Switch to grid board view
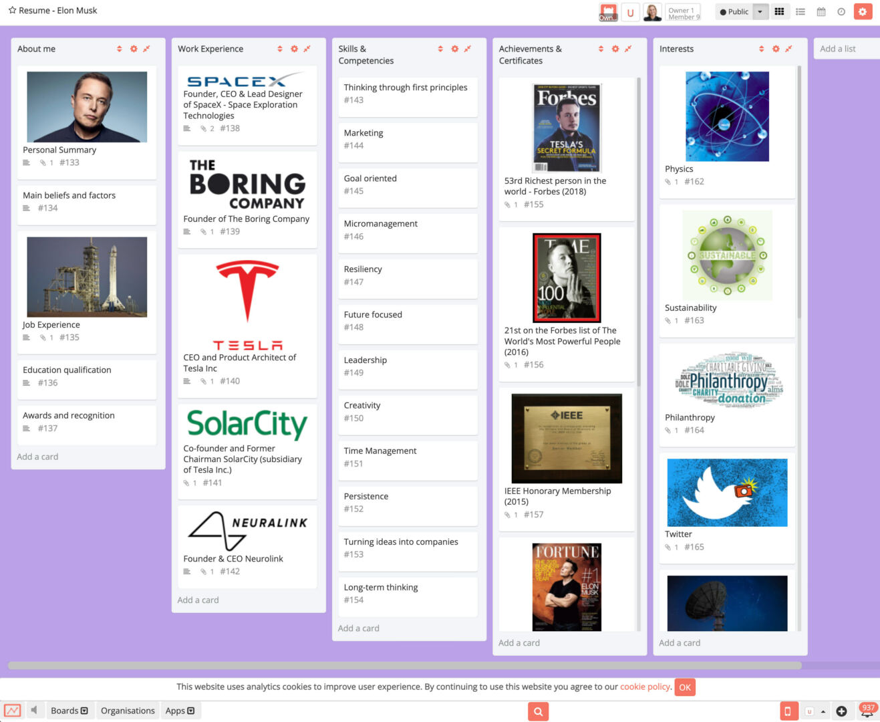Image resolution: width=880 pixels, height=722 pixels. click(x=779, y=11)
